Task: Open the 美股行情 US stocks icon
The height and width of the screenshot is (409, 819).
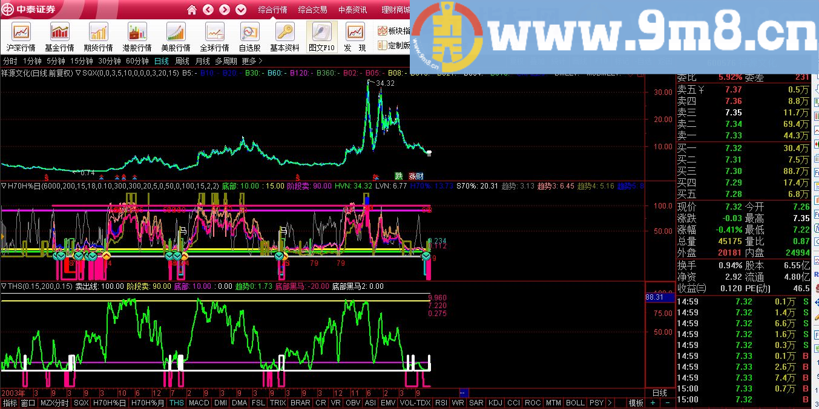Action: pos(176,37)
